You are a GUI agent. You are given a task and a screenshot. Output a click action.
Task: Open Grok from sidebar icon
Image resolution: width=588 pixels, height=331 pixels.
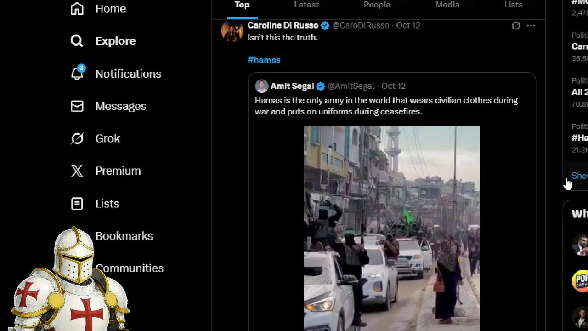77,138
